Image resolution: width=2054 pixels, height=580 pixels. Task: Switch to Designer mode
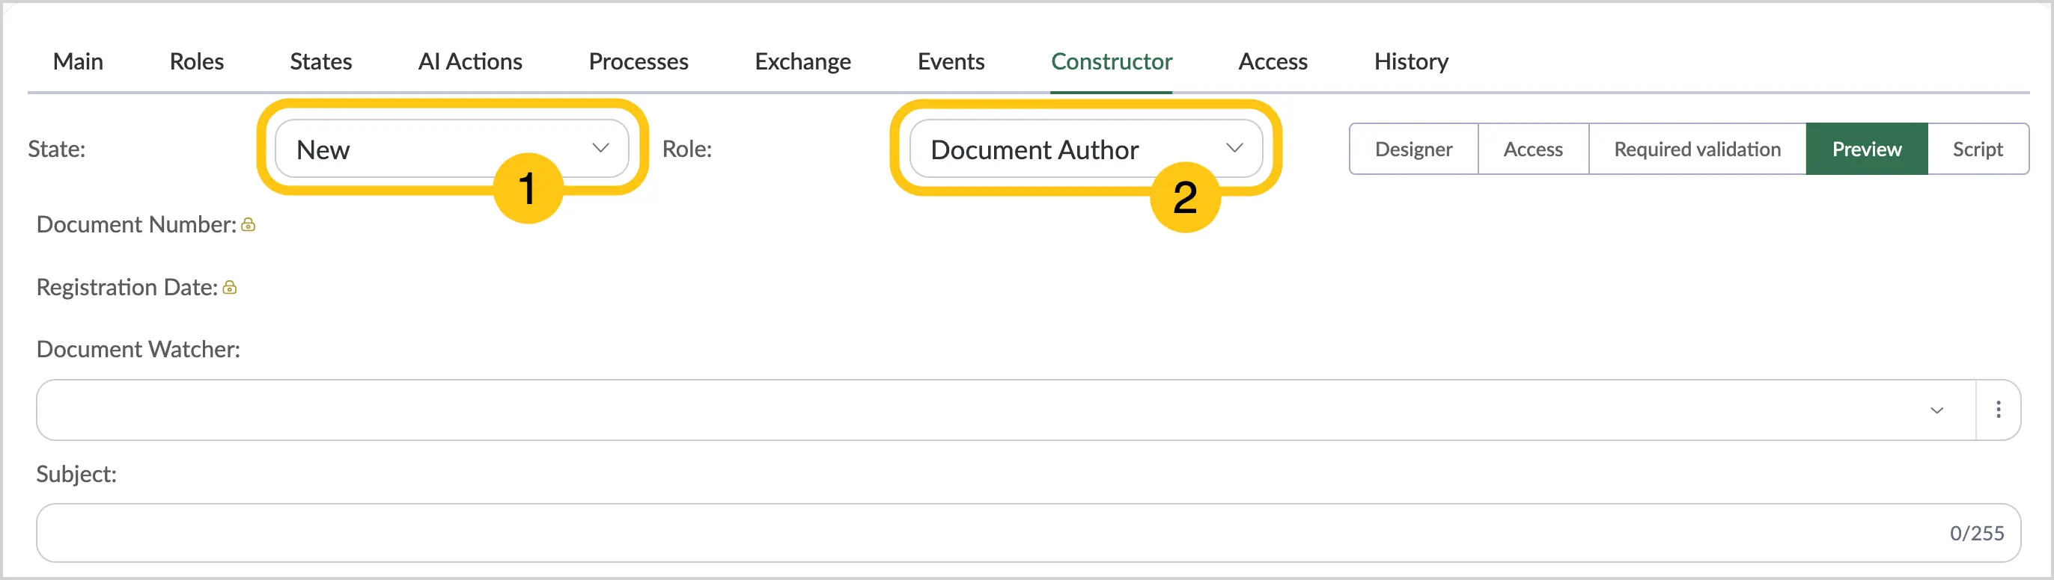point(1414,149)
